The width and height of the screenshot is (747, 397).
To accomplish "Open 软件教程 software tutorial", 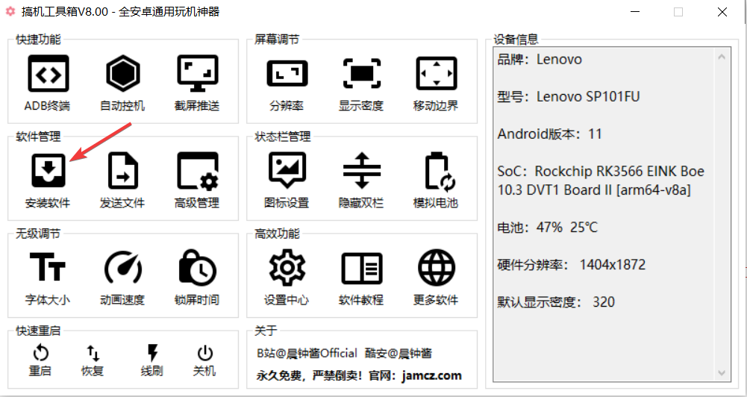I will 361,278.
